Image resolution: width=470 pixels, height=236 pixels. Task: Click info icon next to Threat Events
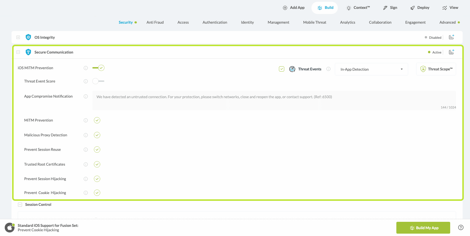(328, 69)
